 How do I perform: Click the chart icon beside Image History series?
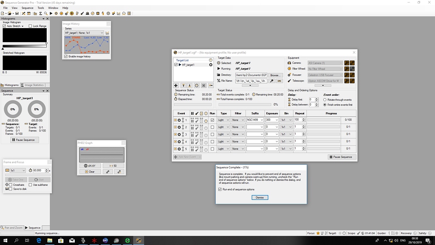tap(107, 33)
